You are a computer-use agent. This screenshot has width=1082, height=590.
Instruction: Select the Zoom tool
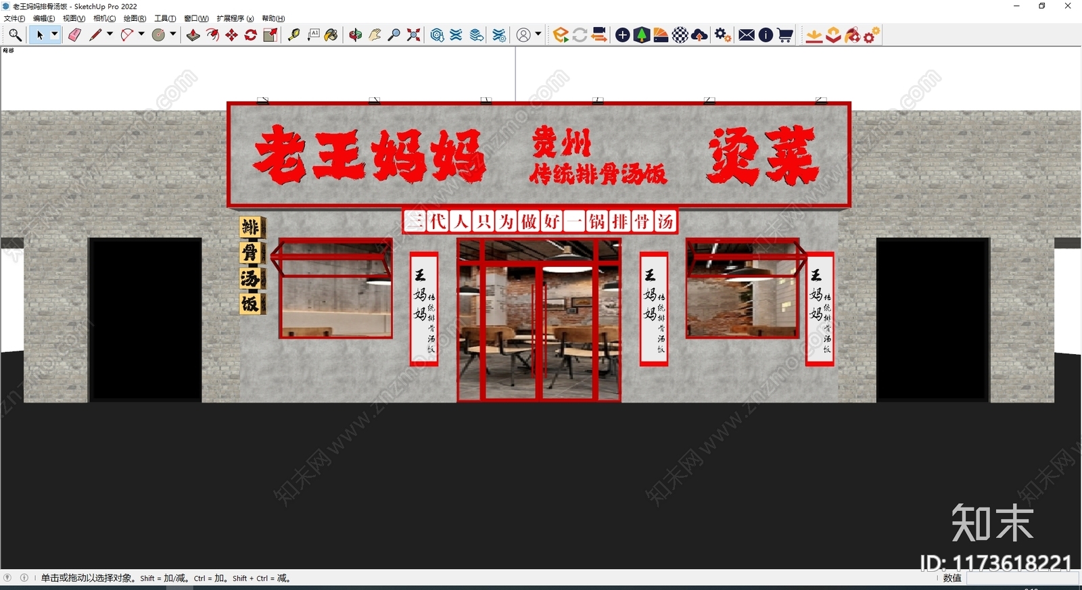394,35
